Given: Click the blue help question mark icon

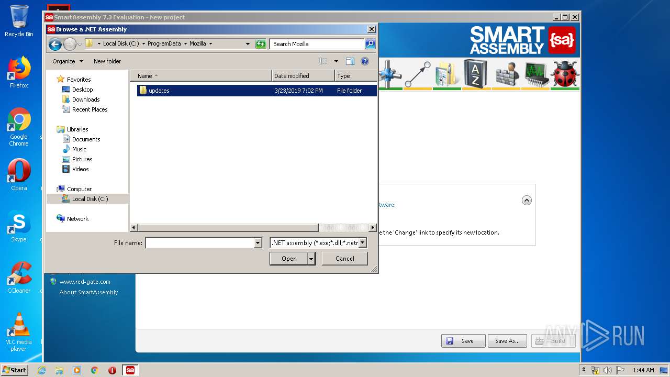Looking at the screenshot, I should coord(365,61).
